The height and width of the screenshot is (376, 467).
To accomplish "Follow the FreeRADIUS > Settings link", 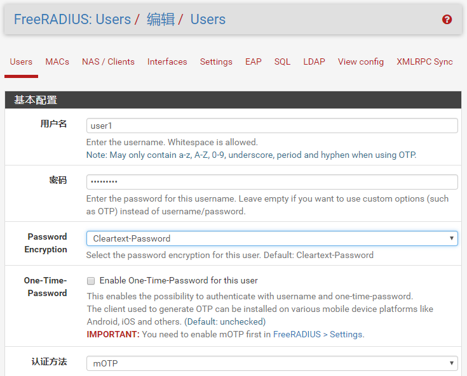I will point(318,334).
